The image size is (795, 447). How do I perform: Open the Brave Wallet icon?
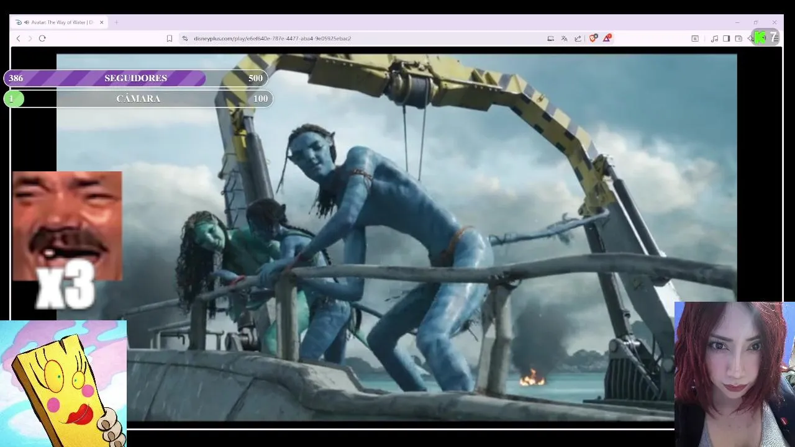[738, 38]
